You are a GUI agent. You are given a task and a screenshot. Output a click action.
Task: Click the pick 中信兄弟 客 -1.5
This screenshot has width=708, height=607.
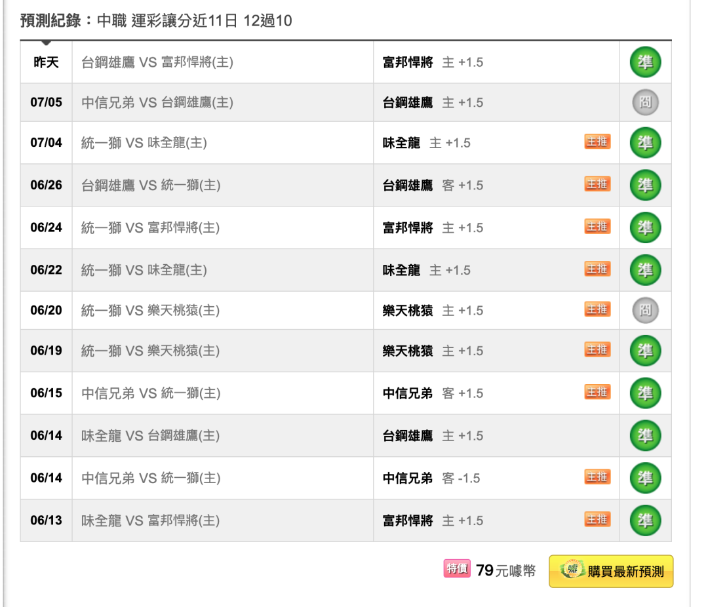431,478
